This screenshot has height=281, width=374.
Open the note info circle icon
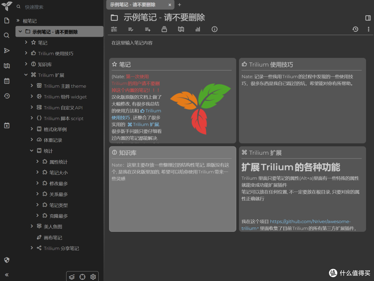(x=214, y=29)
